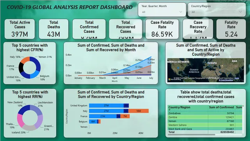Click the Total Active Cases card
Viewport: 250px width, 141px height.
pos(20,29)
